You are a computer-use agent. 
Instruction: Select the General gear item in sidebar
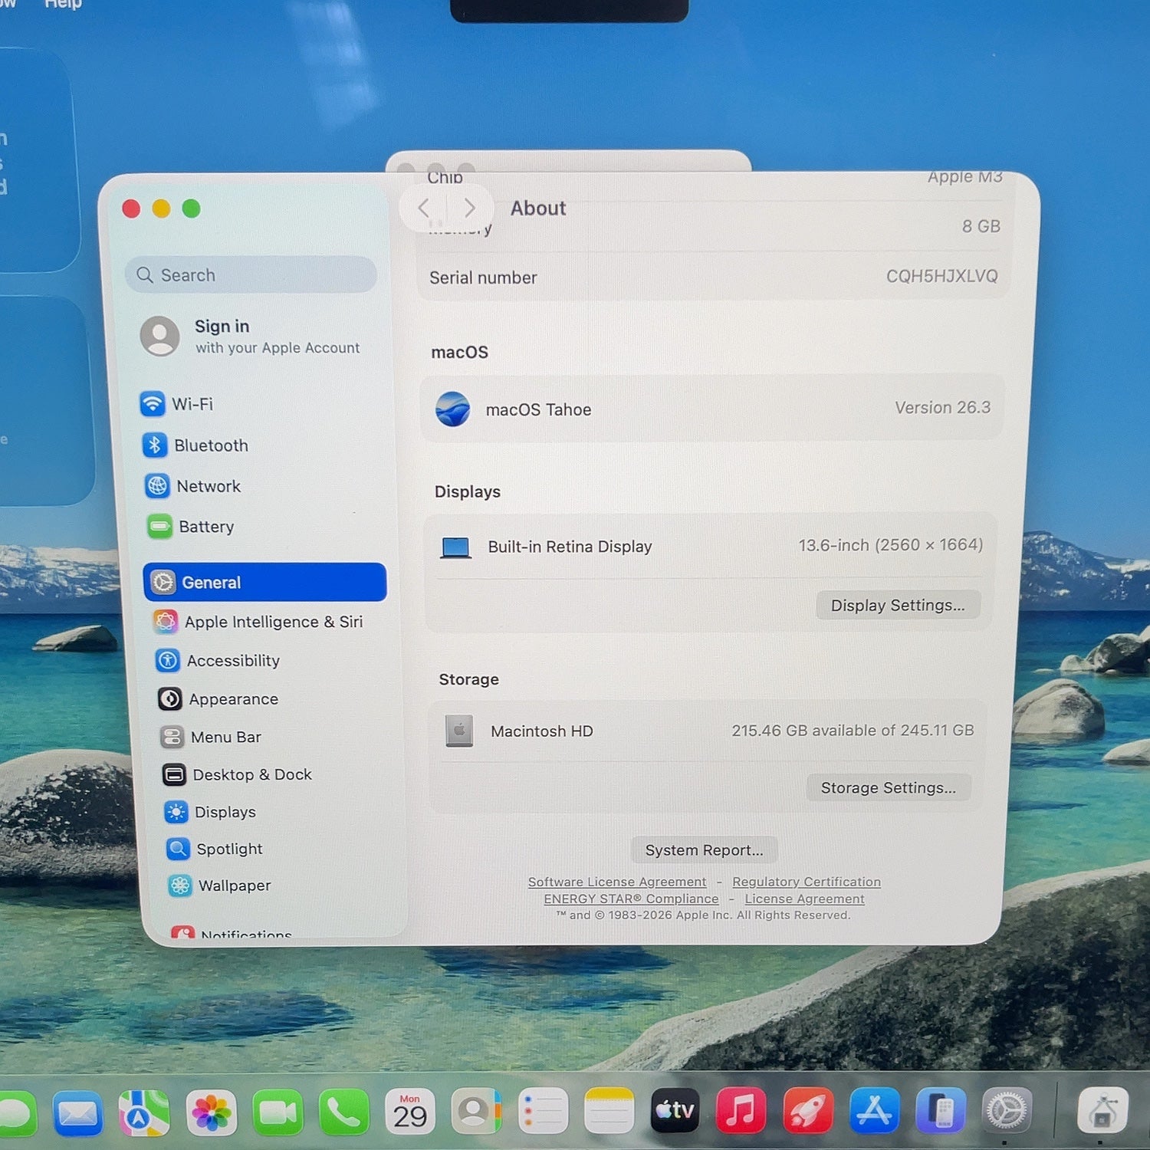264,582
